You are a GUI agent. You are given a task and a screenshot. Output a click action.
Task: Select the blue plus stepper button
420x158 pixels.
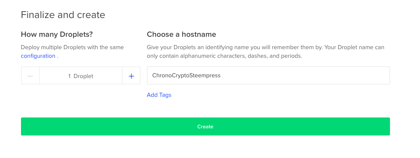131,76
